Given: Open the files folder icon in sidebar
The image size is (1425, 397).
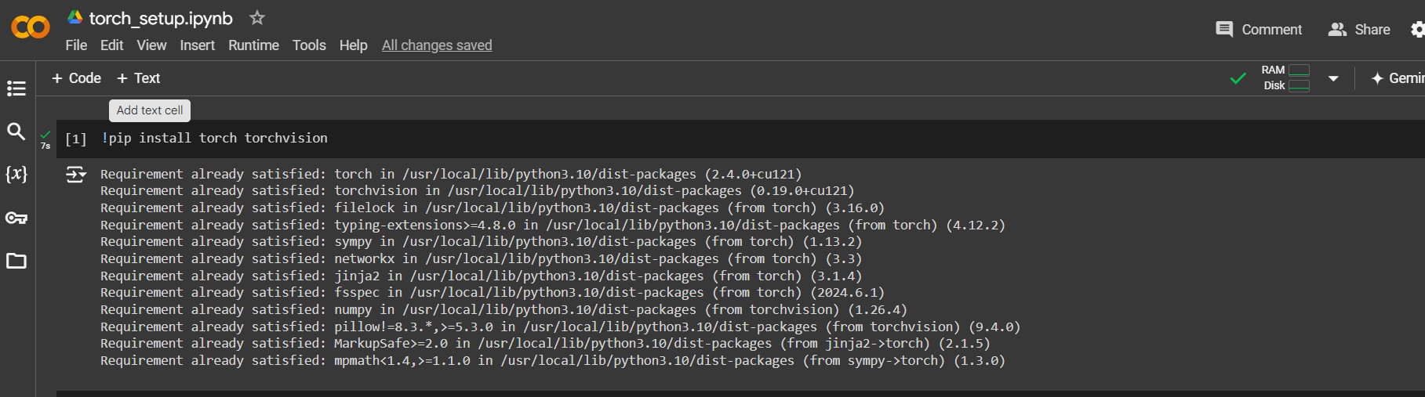Looking at the screenshot, I should pos(16,261).
